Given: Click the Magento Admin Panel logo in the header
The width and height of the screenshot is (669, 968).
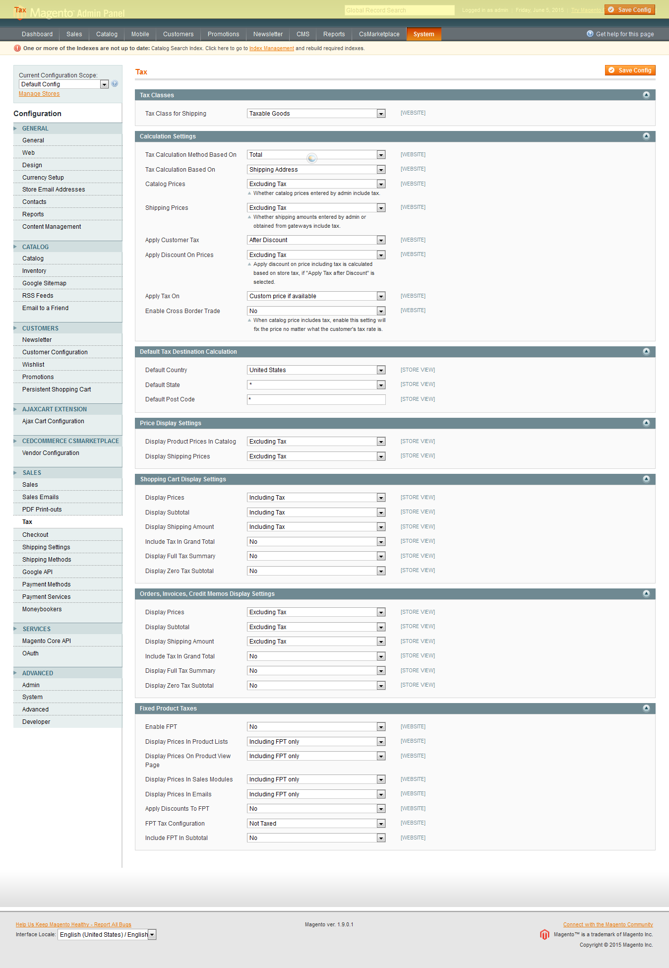Looking at the screenshot, I should (69, 12).
